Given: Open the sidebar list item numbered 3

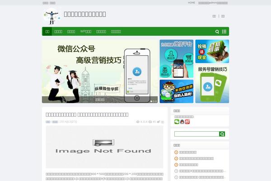Looking at the screenshot, I should 188,165.
